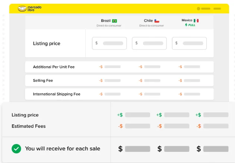Click Brazil's International Shipping Fee amount
The height and width of the screenshot is (163, 235).
coord(110,94)
